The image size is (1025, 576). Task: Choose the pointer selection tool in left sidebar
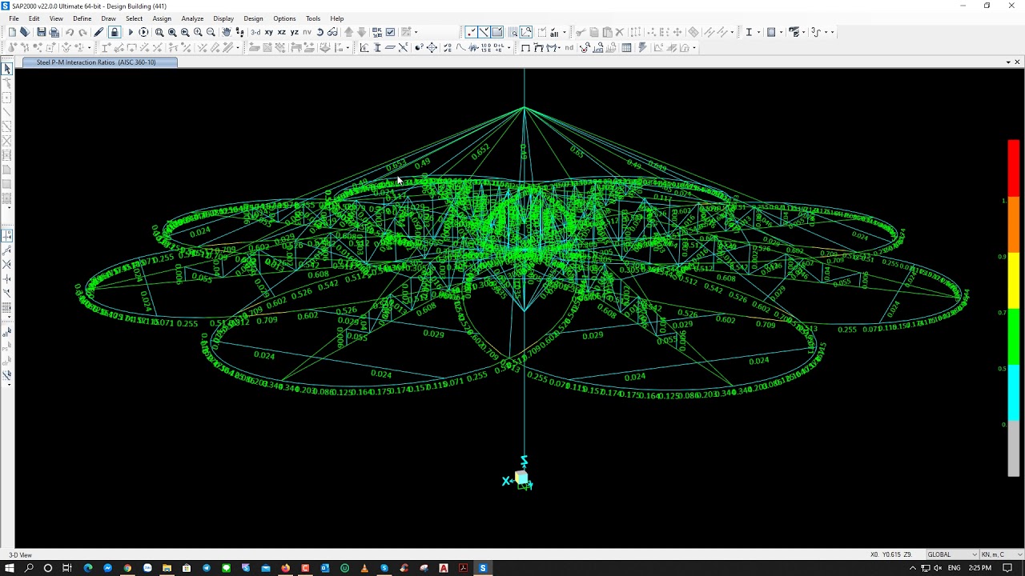pos(7,69)
